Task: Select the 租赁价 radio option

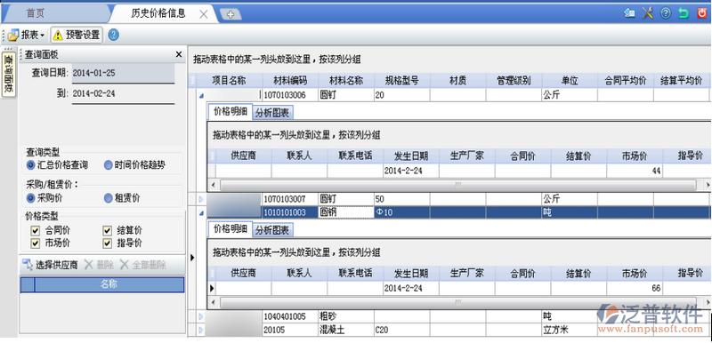Action: [x=108, y=198]
